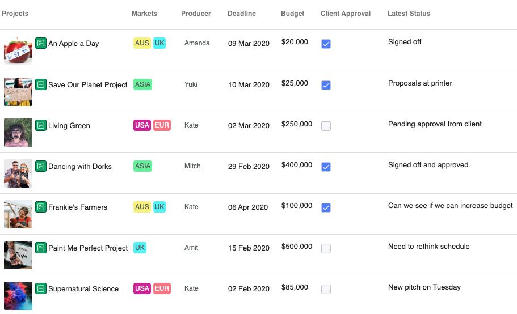Click the Budget column header
Viewport: 517px width, 314px height.
[x=292, y=14]
